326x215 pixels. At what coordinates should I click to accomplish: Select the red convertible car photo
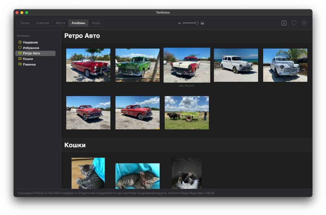coord(88,65)
